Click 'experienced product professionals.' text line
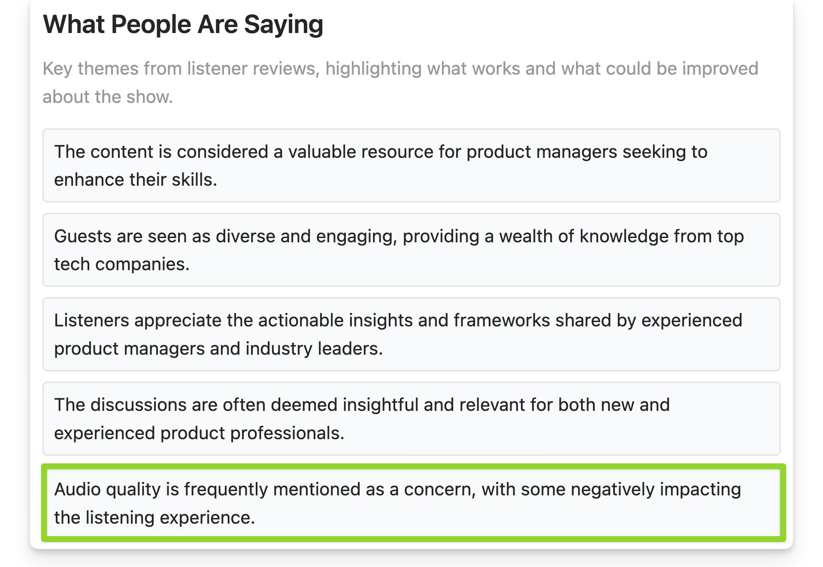The width and height of the screenshot is (823, 567). [200, 433]
